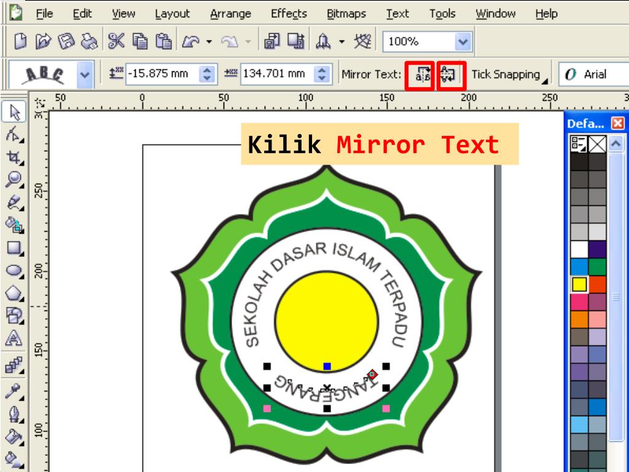Open the text orientation ABC dropdown

point(85,74)
